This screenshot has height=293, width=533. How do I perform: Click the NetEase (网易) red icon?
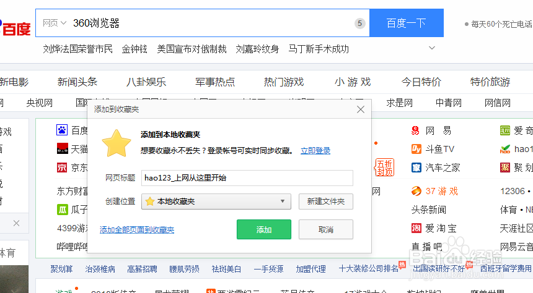(x=415, y=130)
